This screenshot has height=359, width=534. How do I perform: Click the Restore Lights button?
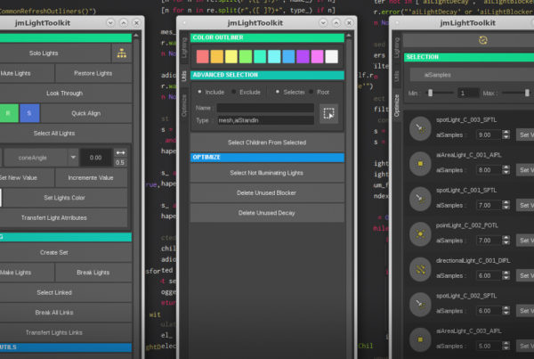[93, 73]
